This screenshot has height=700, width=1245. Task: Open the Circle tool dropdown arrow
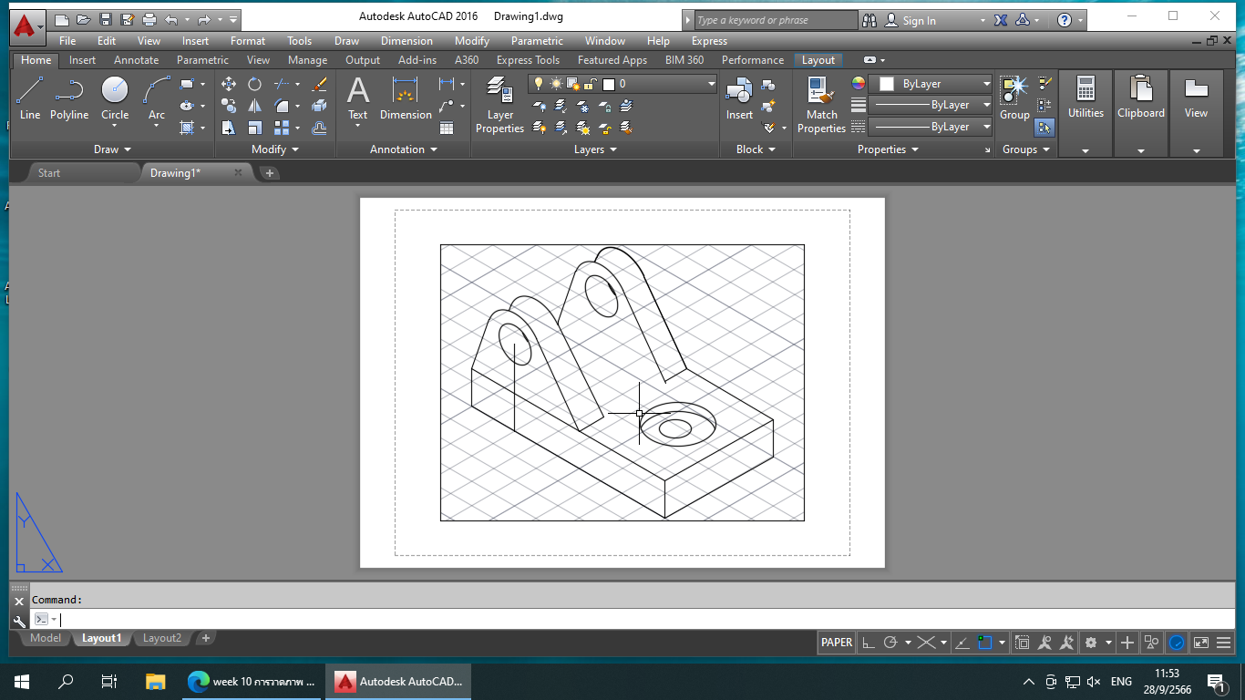click(115, 127)
